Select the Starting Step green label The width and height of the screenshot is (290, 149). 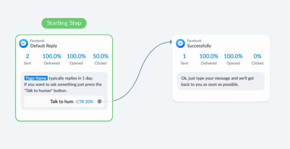(64, 23)
